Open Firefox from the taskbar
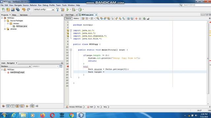The width and height of the screenshot is (211, 118). coord(43,115)
